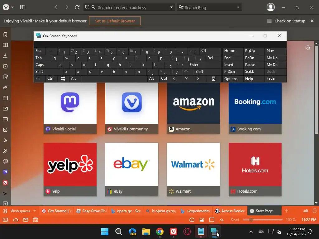This screenshot has height=239, width=319.
Task: Open the user profile avatar
Action: click(x=271, y=7)
